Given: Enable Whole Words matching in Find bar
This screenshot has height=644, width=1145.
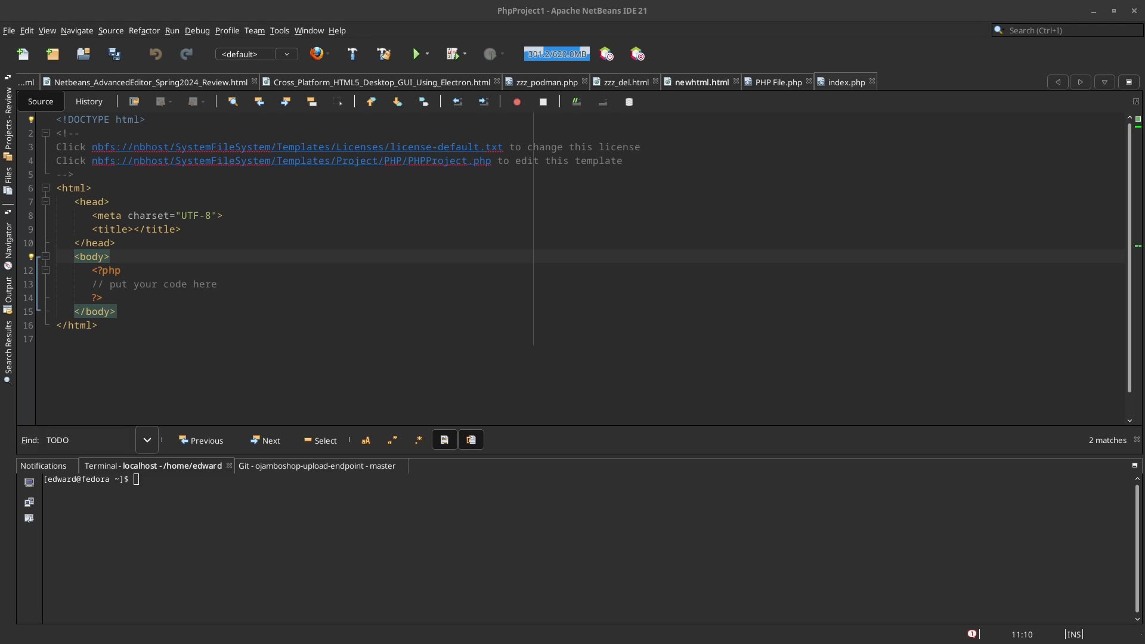Looking at the screenshot, I should [x=392, y=440].
